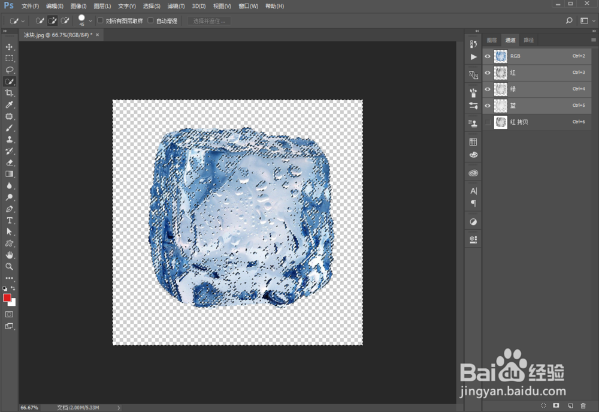Viewport: 599px width, 412px height.
Task: Switch to the Layers tab
Action: [x=492, y=40]
